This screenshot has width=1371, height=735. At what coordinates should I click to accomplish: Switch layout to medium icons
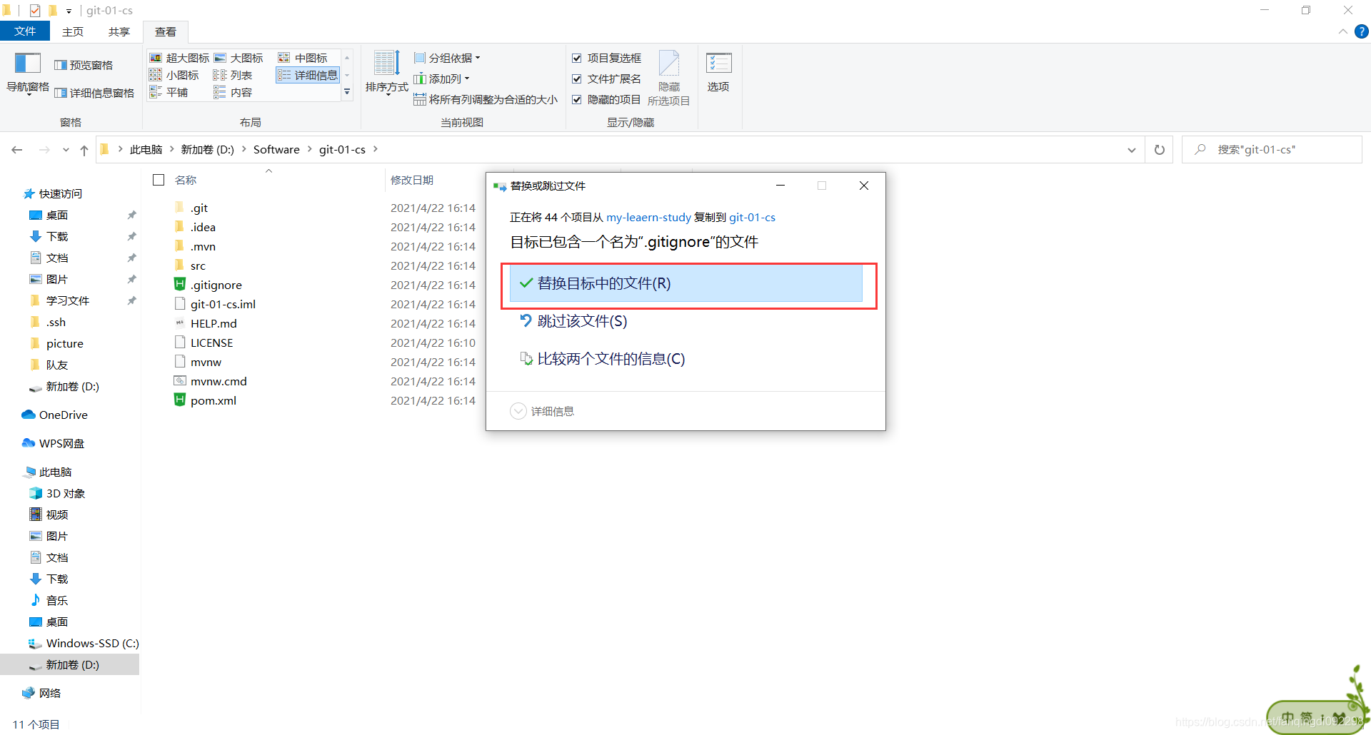click(x=303, y=58)
